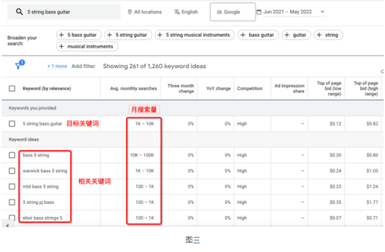The width and height of the screenshot is (385, 252).
Task: Click the $0.12 low bid value
Action: 336,124
